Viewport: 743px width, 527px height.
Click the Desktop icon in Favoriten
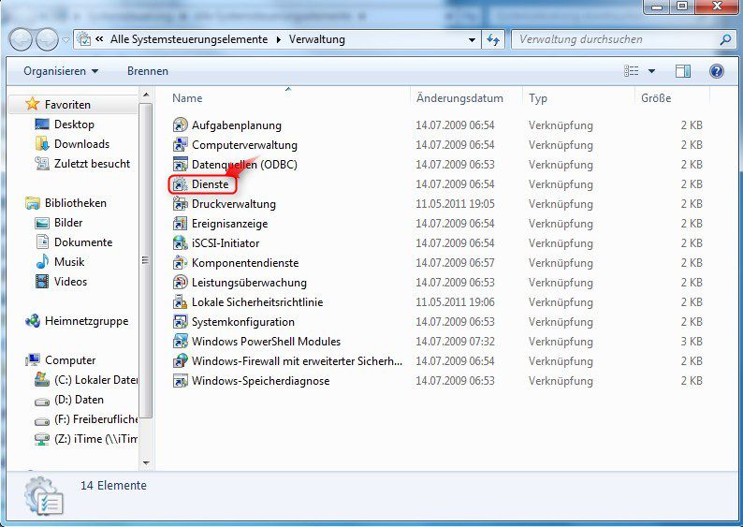42,124
